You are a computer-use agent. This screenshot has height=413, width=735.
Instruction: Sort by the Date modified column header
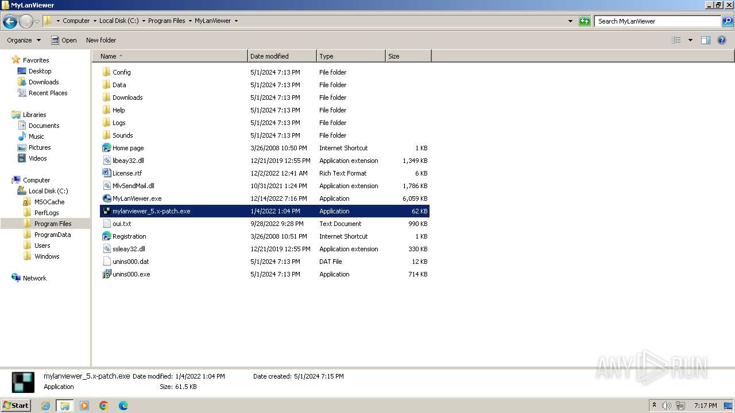[282, 56]
